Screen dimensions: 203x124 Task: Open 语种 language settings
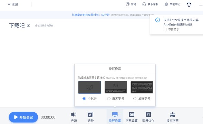[90, 117]
